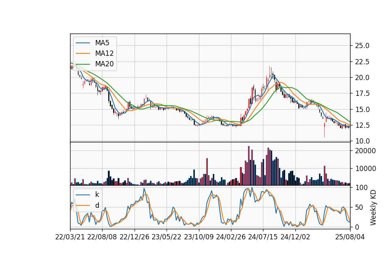Click the 25/08/04 date label

click(x=350, y=237)
